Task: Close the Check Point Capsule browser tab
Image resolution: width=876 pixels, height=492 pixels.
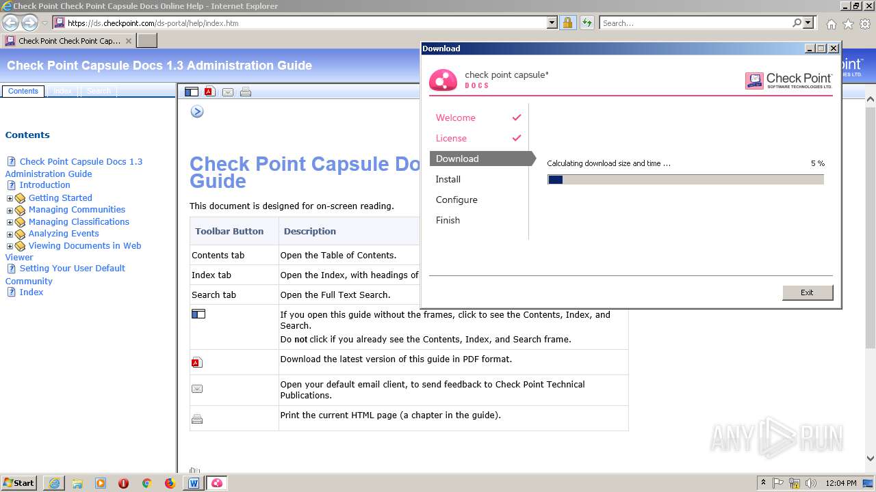Action: point(128,40)
